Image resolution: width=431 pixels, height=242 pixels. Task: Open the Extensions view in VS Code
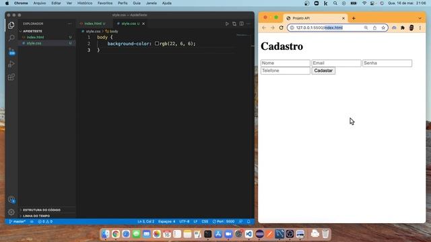click(11, 77)
